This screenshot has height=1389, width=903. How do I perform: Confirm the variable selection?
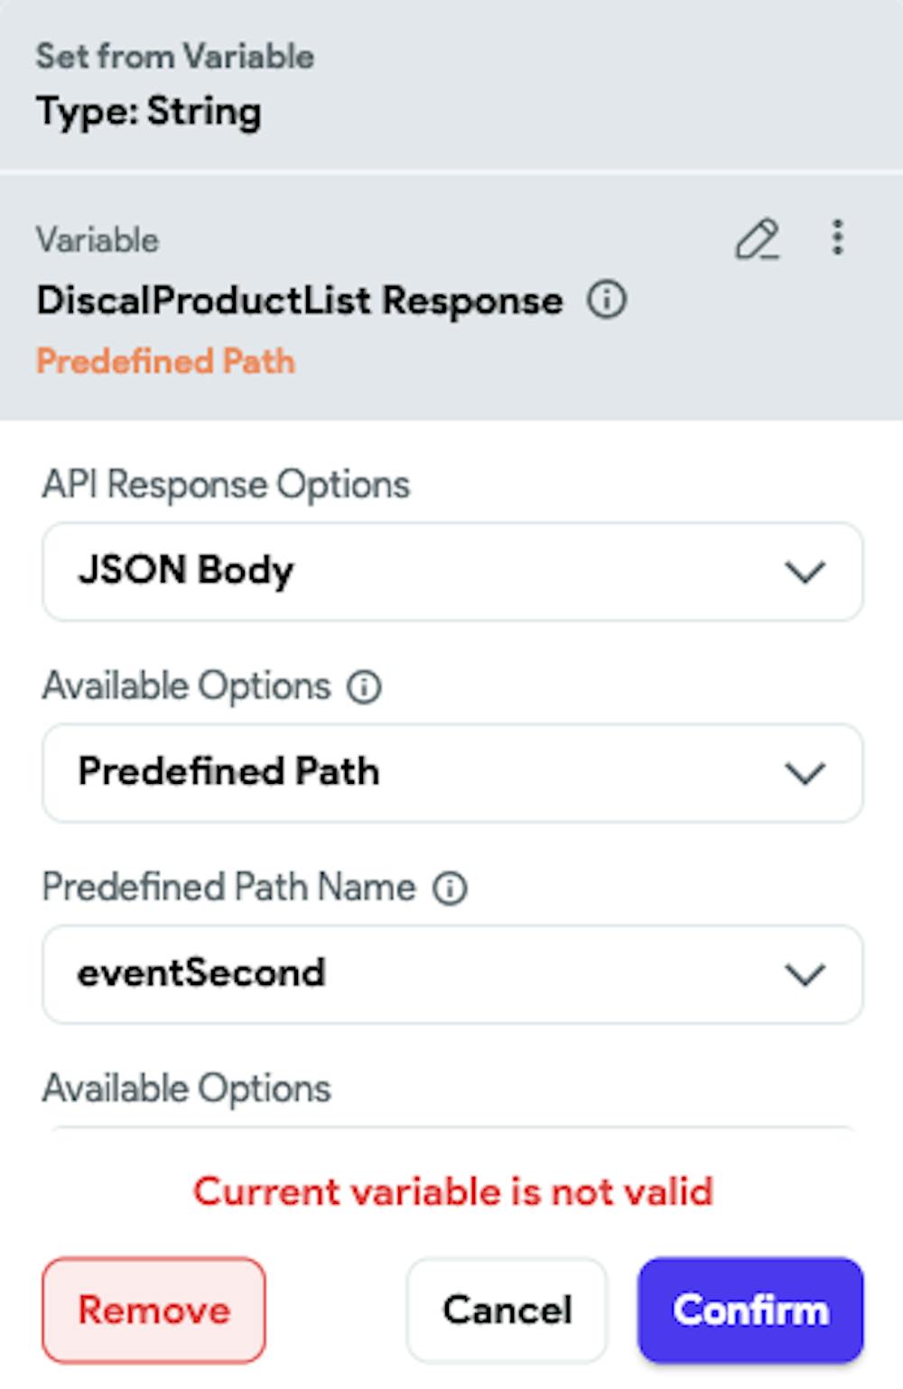coord(750,1310)
